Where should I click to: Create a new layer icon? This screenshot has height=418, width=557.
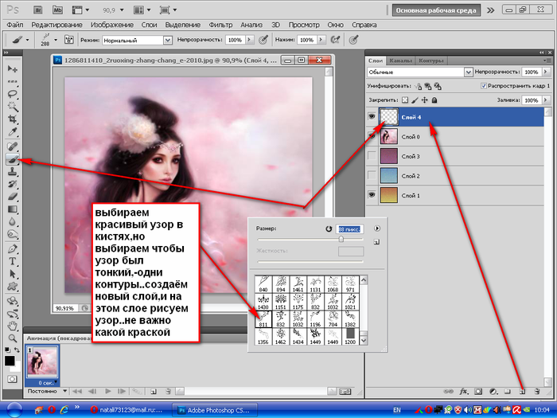click(x=522, y=392)
